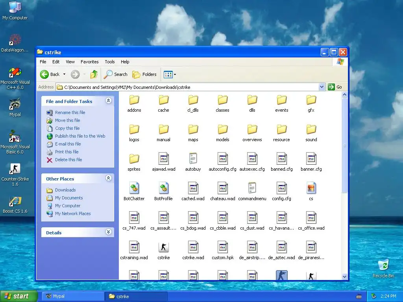
Task: Open the Favorites menu
Action: pyautogui.click(x=89, y=62)
